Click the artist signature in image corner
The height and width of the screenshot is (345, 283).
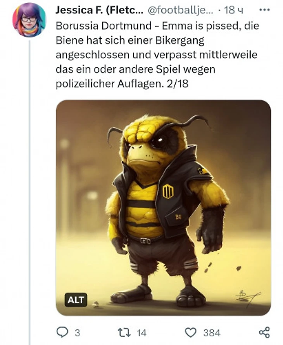tap(247, 298)
